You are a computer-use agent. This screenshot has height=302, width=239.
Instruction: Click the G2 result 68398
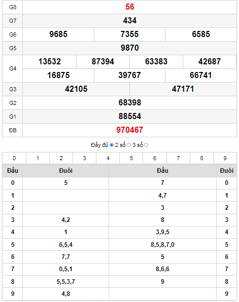(x=129, y=103)
